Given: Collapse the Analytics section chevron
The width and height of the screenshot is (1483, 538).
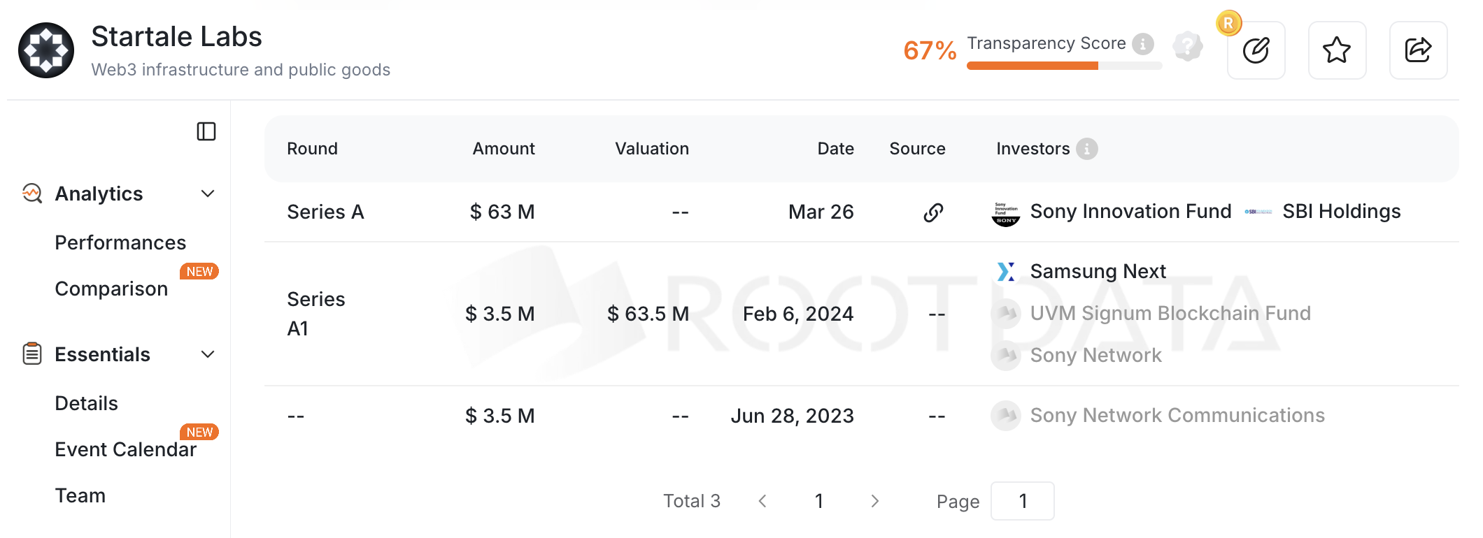Looking at the screenshot, I should (x=208, y=194).
